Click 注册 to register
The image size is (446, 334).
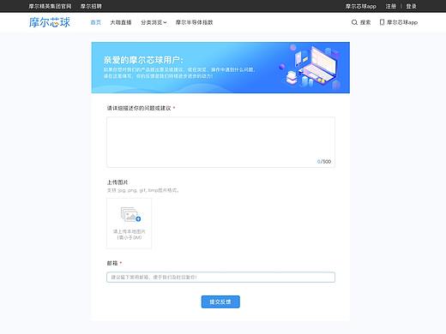(391, 6)
